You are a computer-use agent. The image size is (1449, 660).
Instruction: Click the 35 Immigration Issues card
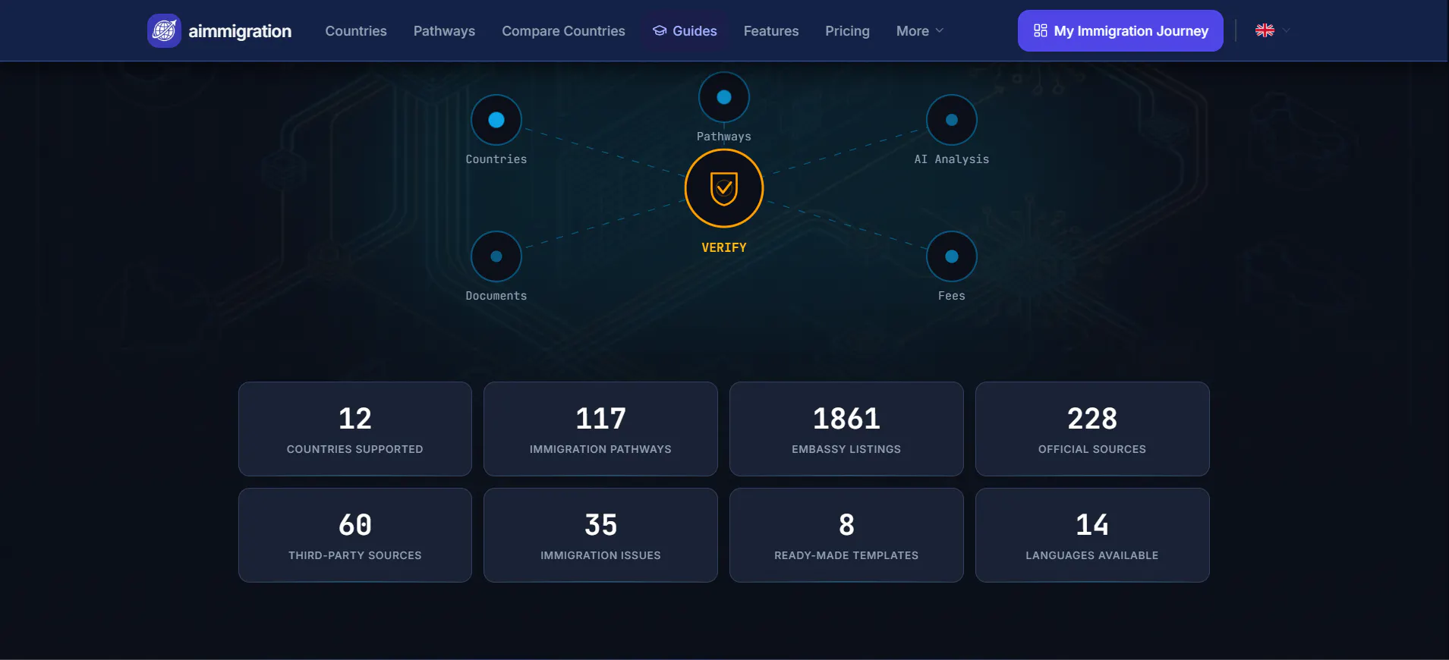pyautogui.click(x=600, y=535)
